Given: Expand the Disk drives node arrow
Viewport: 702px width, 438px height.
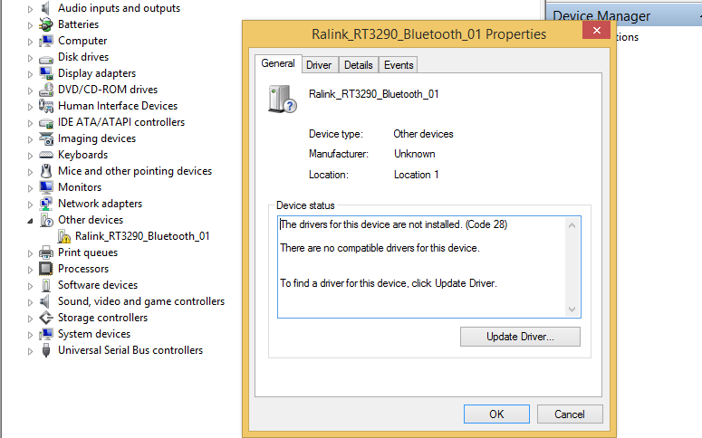Looking at the screenshot, I should point(30,58).
